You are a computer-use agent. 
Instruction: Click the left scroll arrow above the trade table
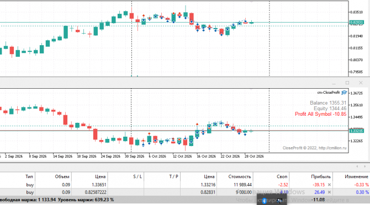357,166
